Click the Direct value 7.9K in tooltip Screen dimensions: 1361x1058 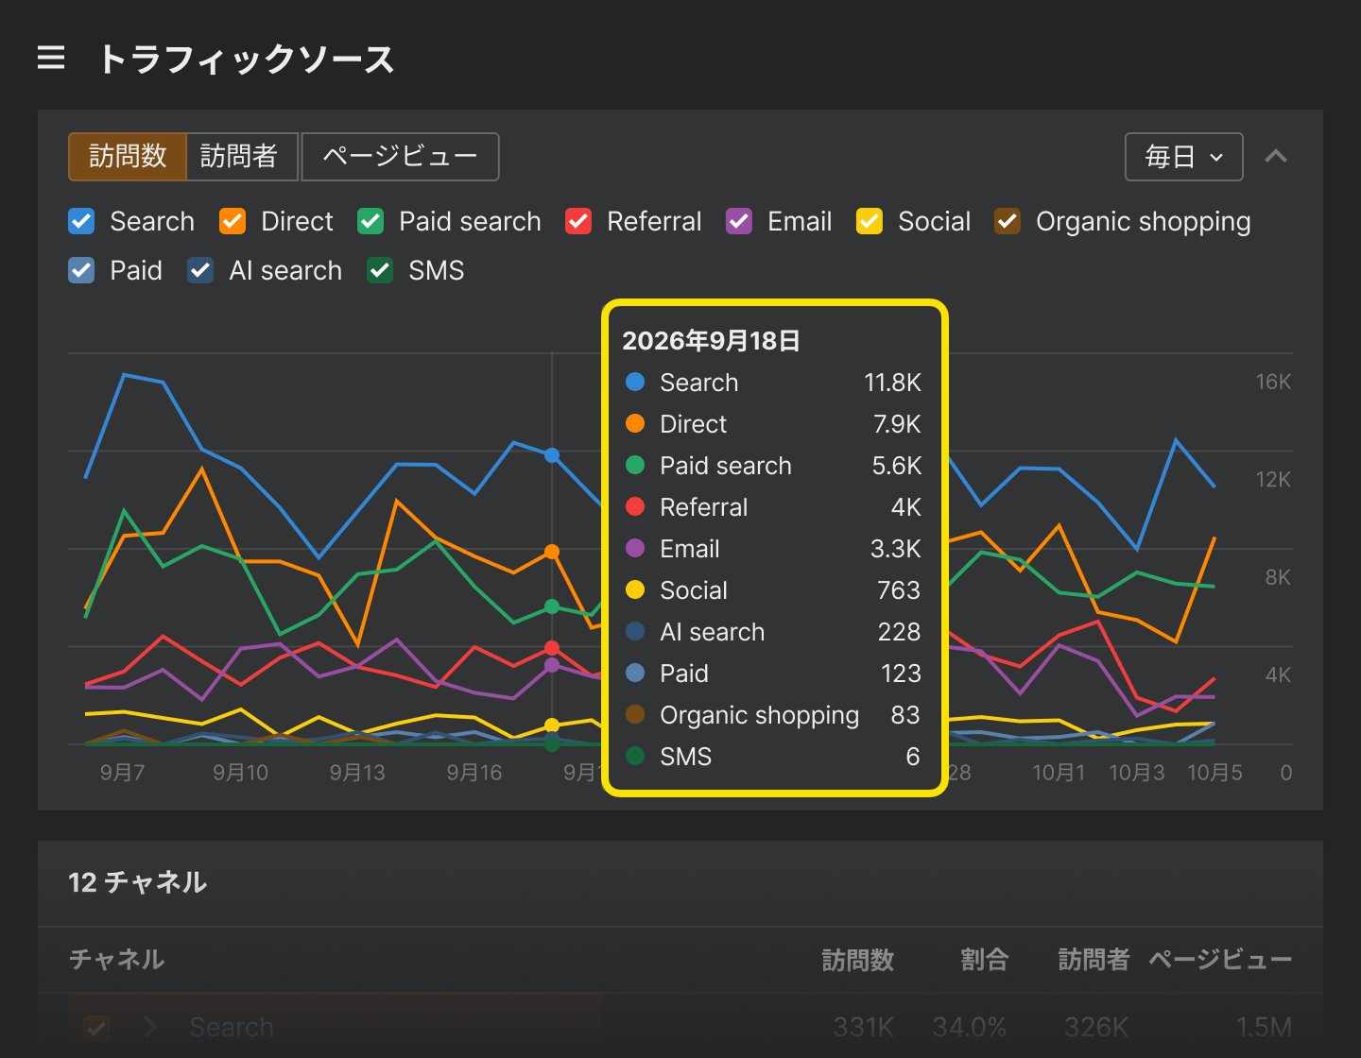point(897,424)
